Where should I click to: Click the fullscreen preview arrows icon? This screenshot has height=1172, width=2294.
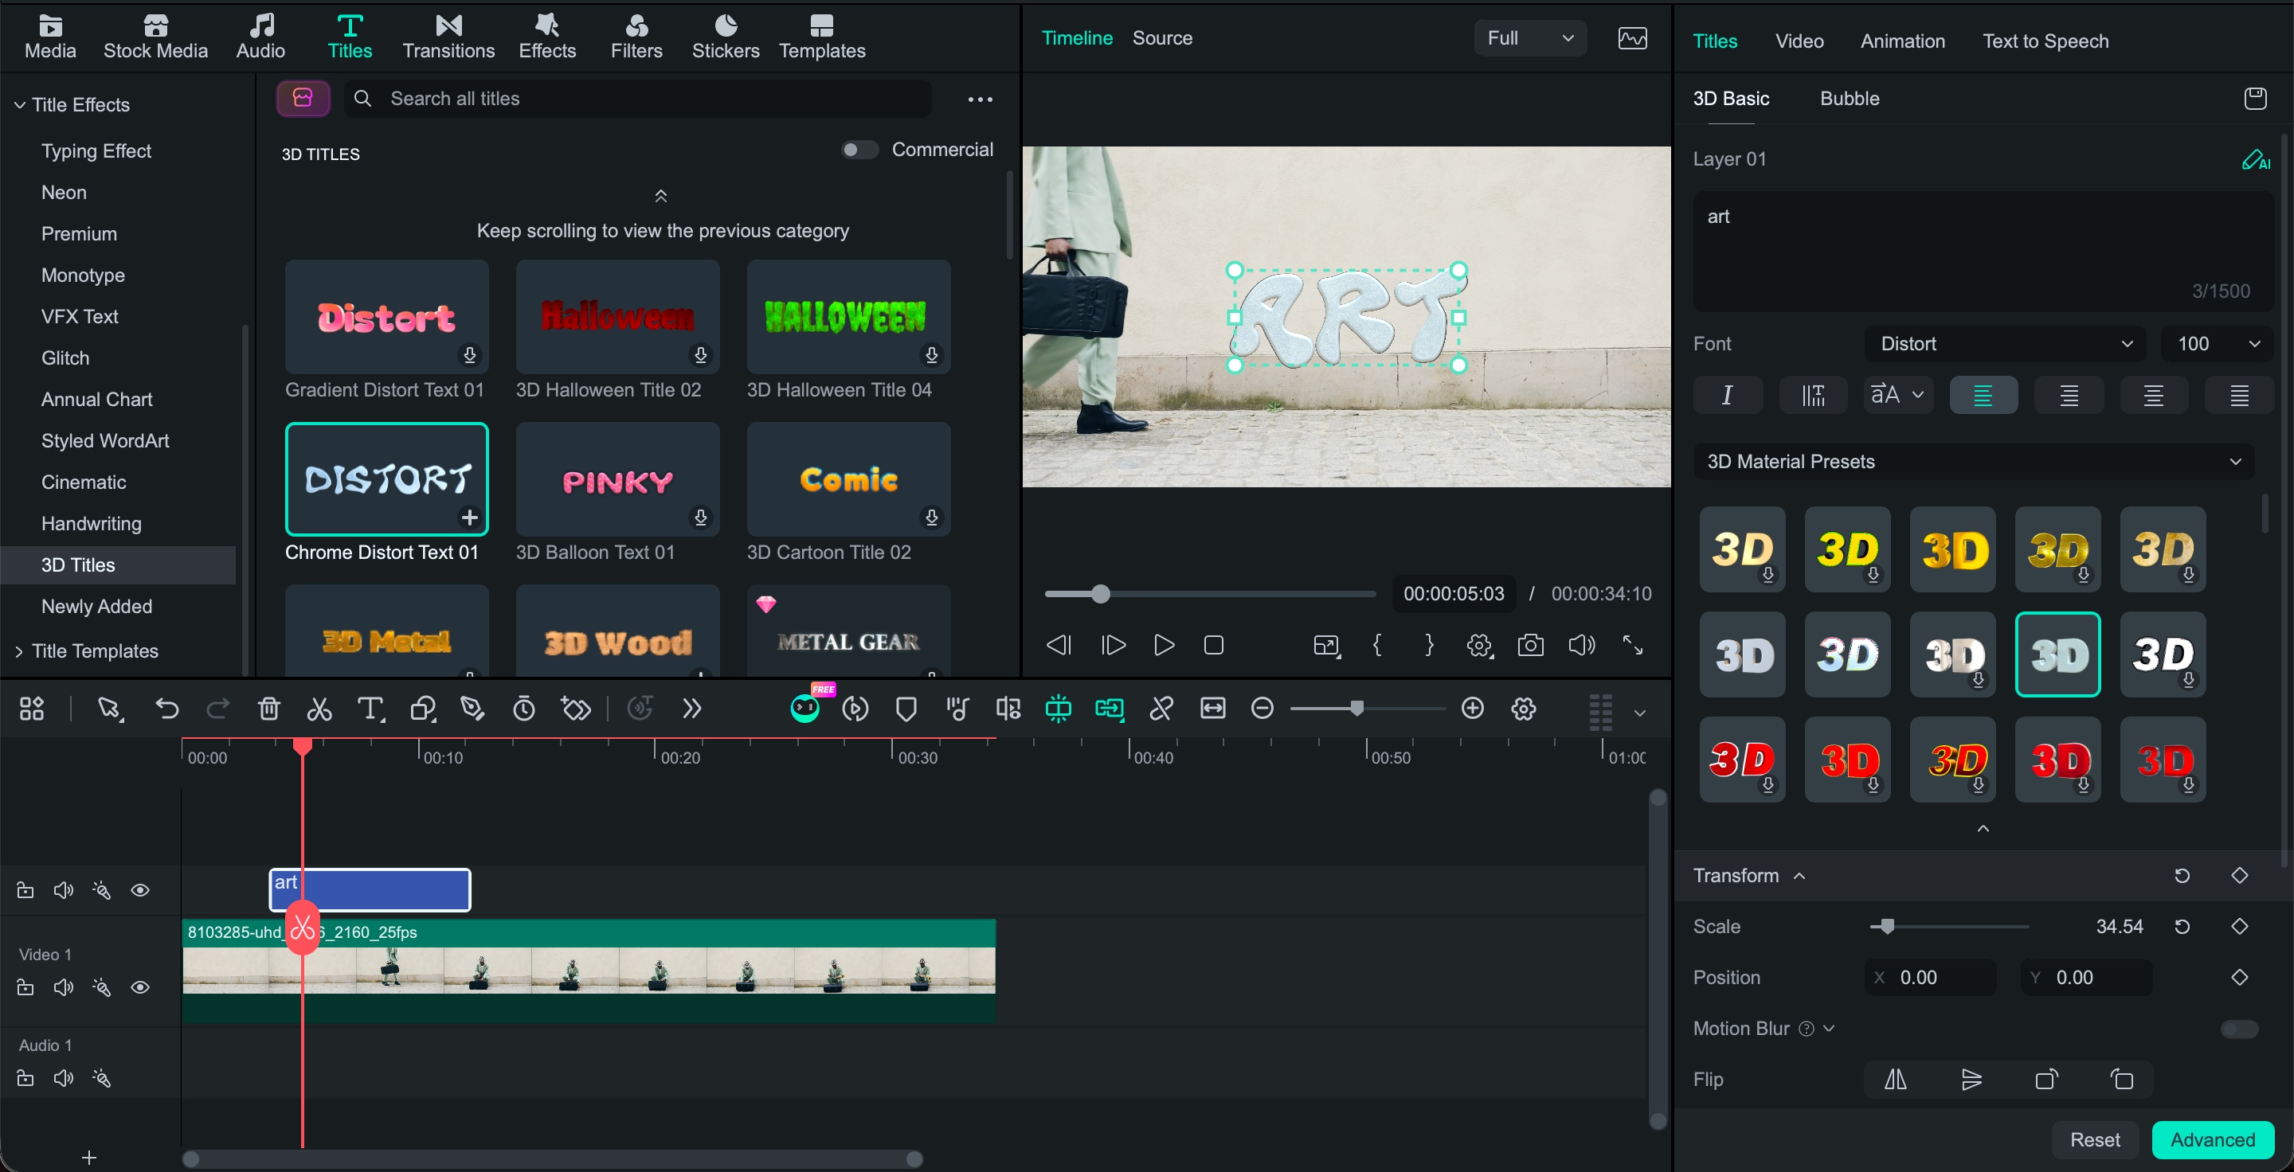pos(1632,645)
